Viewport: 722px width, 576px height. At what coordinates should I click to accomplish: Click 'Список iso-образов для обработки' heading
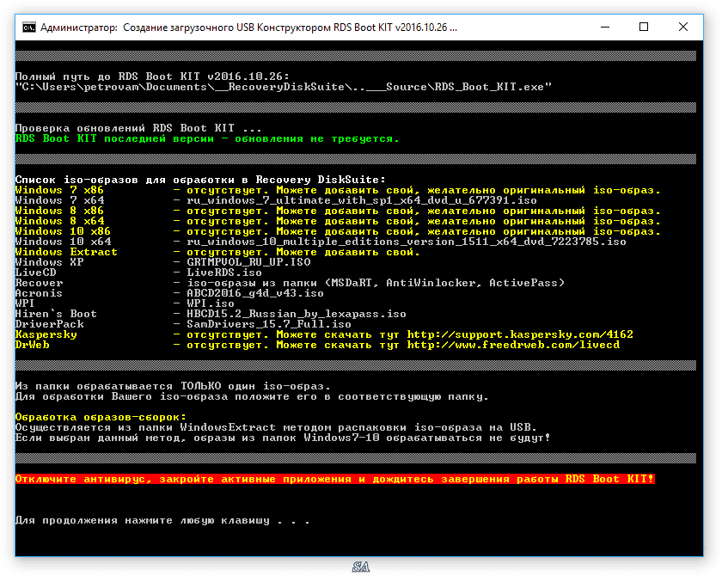point(200,180)
